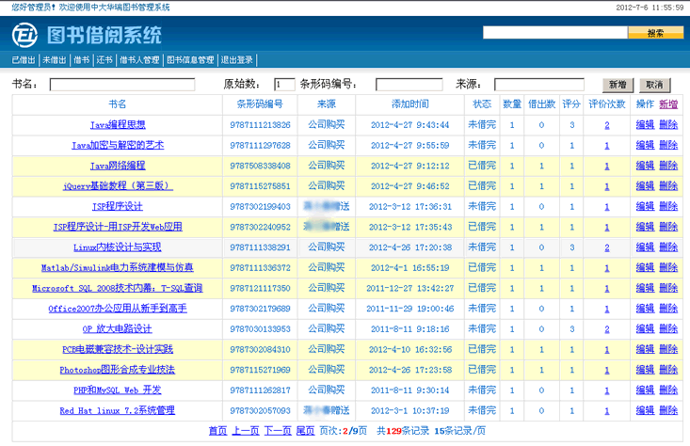Image resolution: width=690 pixels, height=446 pixels.
Task: Click 删除 for JSP程序设计 row
Action: (x=668, y=206)
